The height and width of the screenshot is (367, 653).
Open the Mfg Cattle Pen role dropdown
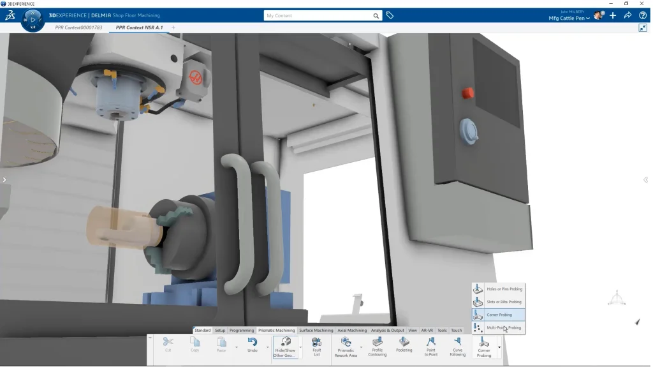(x=569, y=18)
